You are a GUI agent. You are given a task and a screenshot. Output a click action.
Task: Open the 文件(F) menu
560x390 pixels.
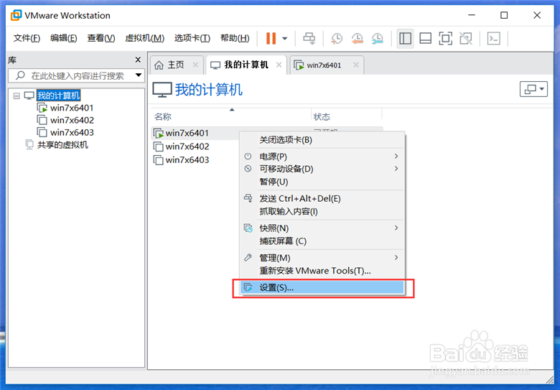pyautogui.click(x=27, y=38)
